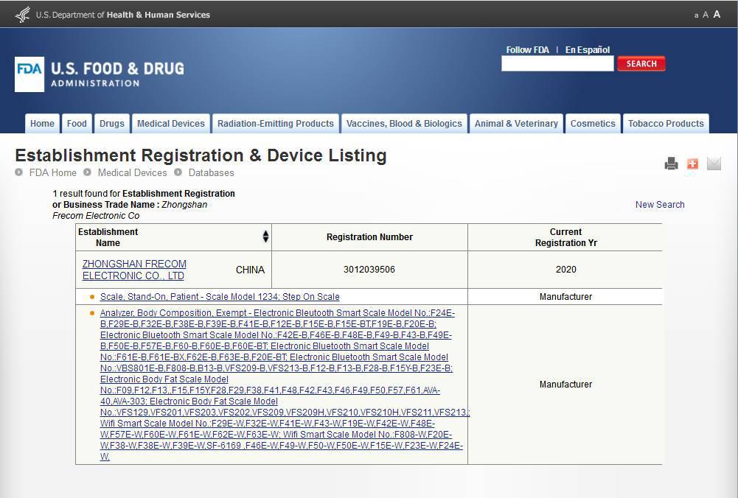Click Current Registration Yr value 2020

pos(565,270)
